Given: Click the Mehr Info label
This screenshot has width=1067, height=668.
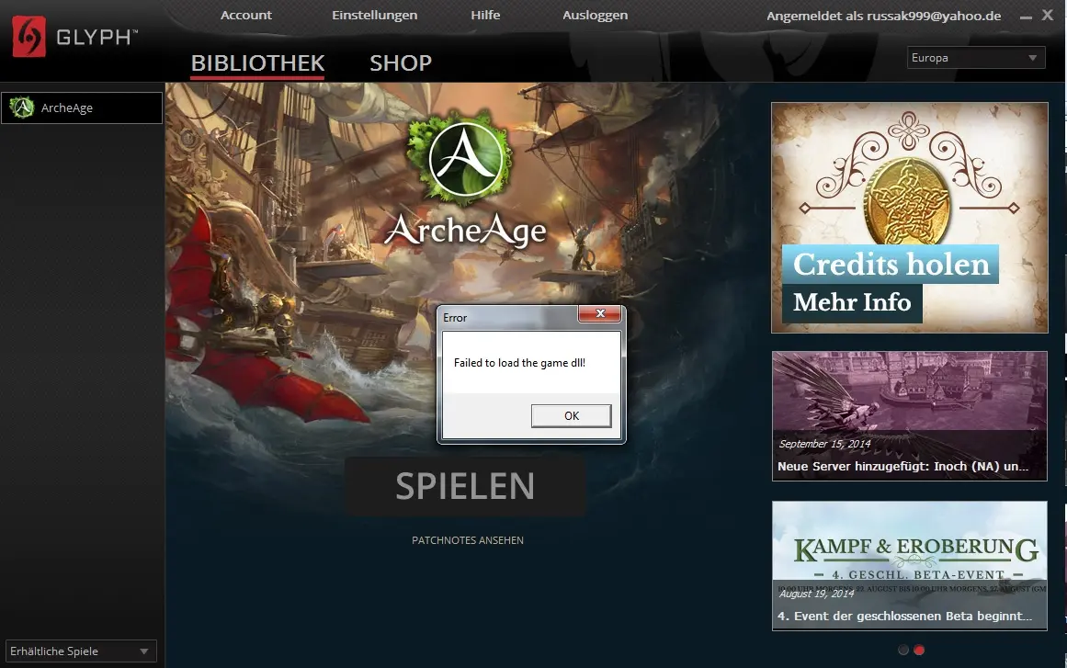Looking at the screenshot, I should pos(852,302).
